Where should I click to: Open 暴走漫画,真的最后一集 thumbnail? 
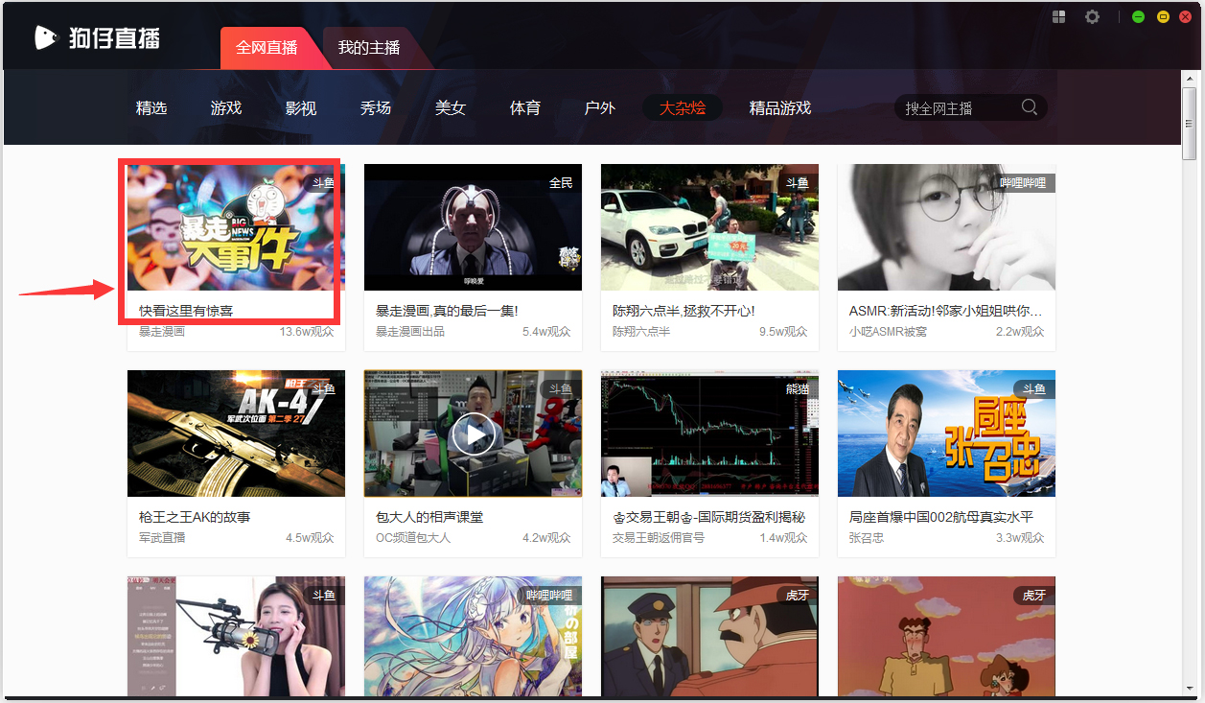(473, 227)
